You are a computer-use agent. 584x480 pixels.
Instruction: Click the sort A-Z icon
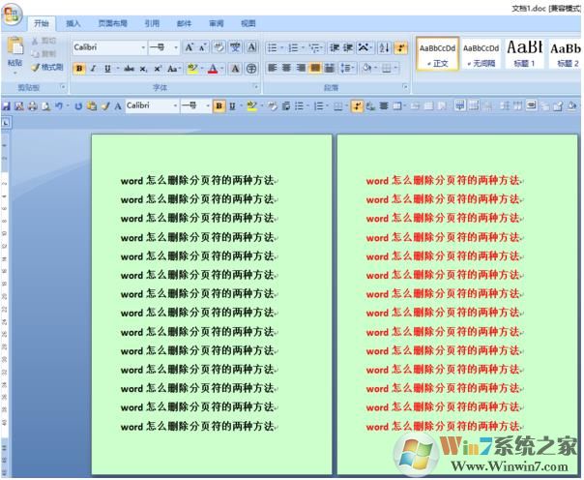(x=384, y=47)
